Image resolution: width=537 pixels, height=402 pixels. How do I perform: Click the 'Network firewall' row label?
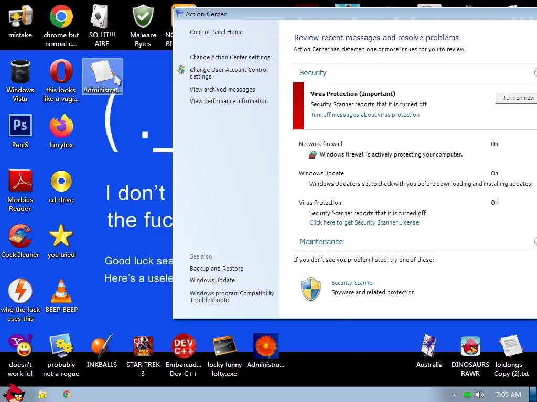tap(320, 144)
